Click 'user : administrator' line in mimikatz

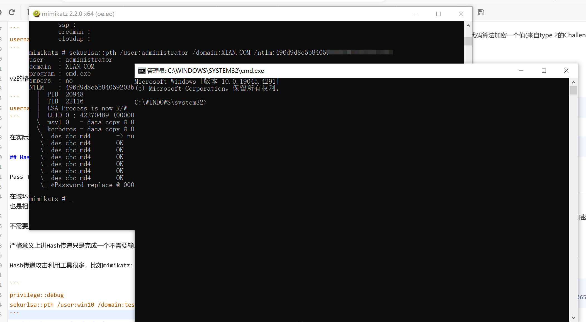click(x=71, y=59)
